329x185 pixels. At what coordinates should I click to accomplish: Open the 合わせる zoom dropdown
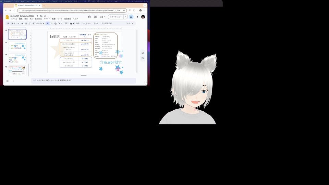coord(40,24)
